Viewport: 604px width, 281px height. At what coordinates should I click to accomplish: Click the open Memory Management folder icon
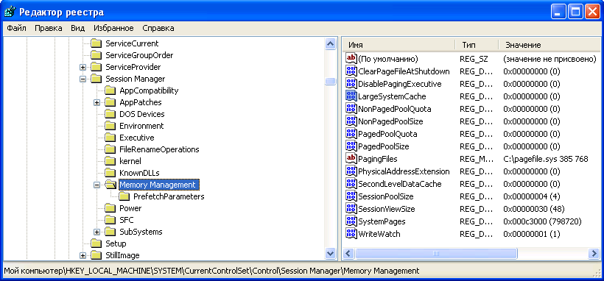pyautogui.click(x=111, y=185)
